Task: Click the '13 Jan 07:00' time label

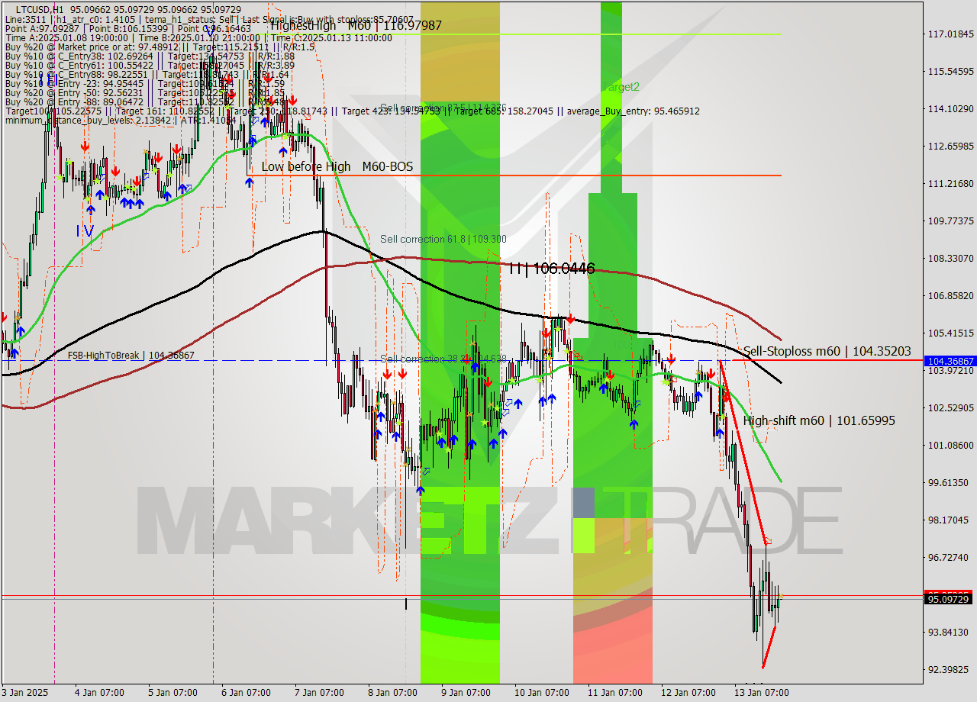Action: [763, 693]
